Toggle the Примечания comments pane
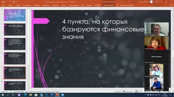The image size is (174, 97). pyautogui.click(x=128, y=92)
